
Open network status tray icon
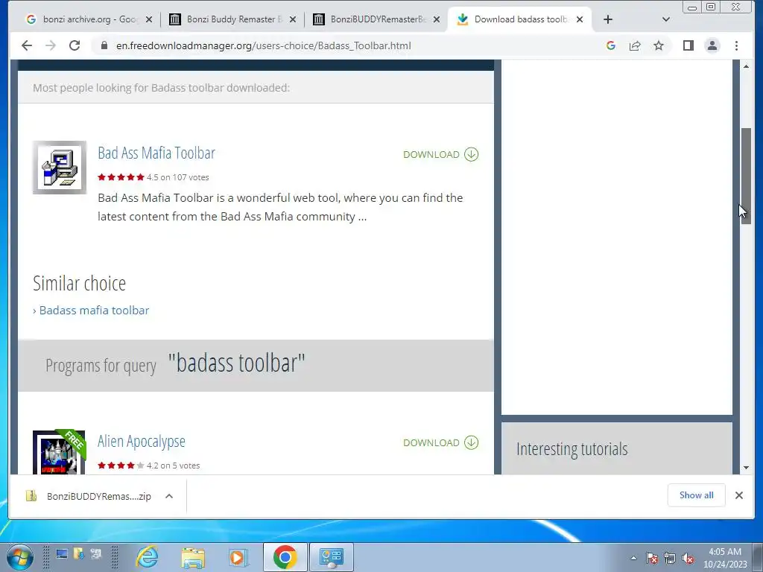670,559
